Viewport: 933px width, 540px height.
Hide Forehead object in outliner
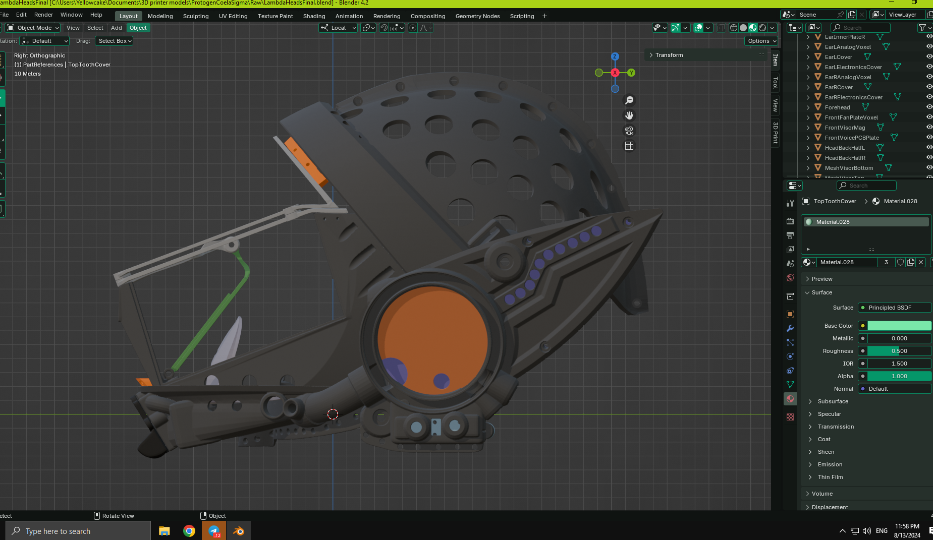[x=929, y=107]
